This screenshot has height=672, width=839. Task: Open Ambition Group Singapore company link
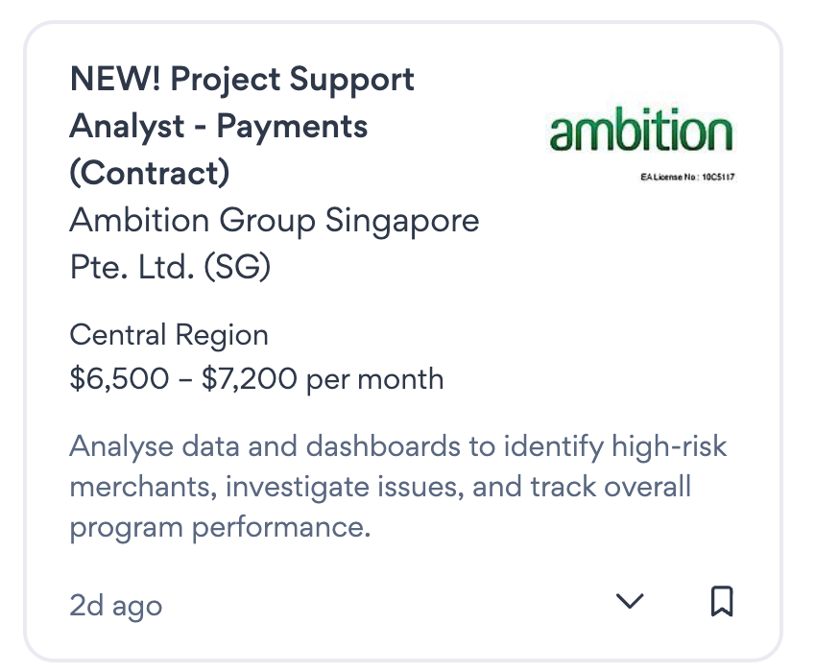coord(274,221)
